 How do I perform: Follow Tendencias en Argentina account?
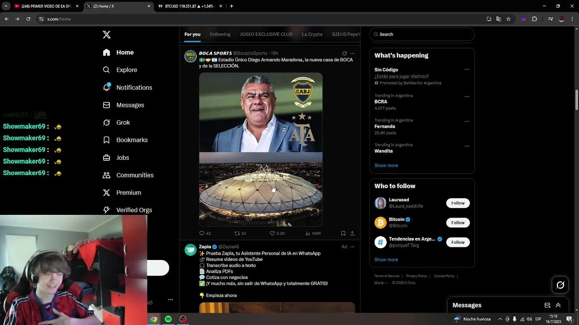pos(458,242)
